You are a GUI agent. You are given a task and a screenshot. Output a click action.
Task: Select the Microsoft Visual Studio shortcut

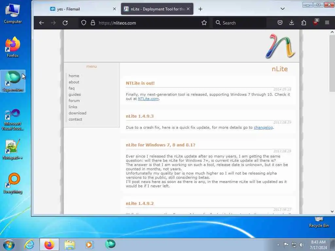tap(13, 120)
